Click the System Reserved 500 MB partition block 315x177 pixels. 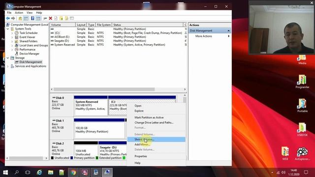(91, 106)
